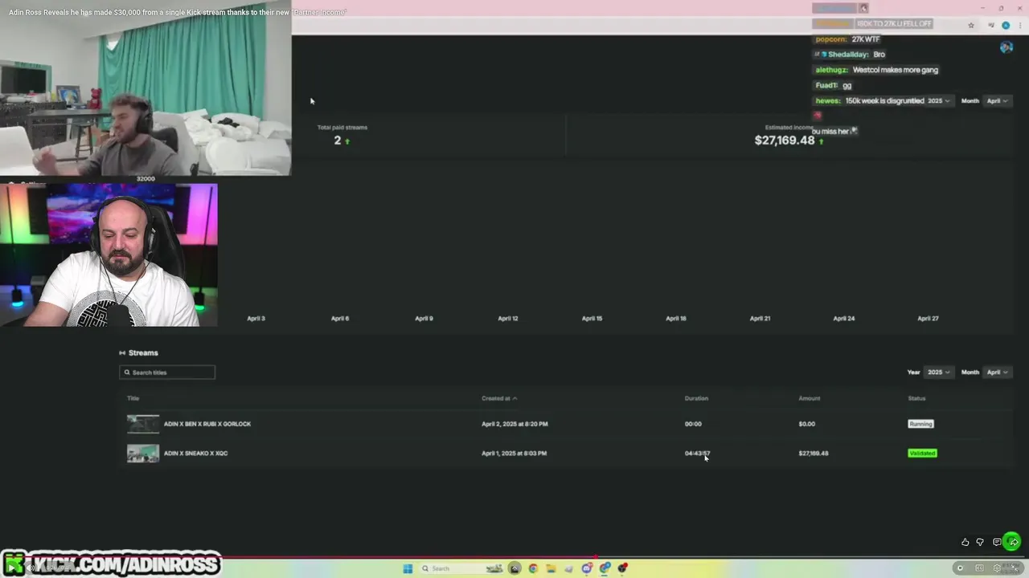The width and height of the screenshot is (1029, 578).
Task: Open the browser extensions icon
Action: pyautogui.click(x=991, y=25)
